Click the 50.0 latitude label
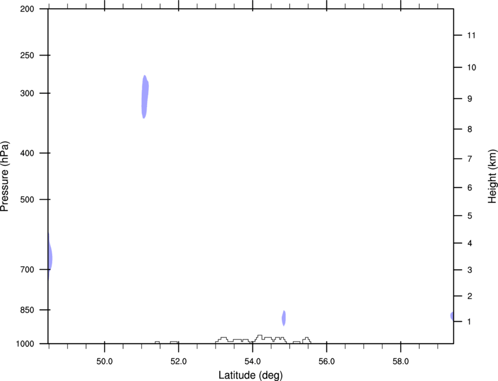 tap(104, 362)
